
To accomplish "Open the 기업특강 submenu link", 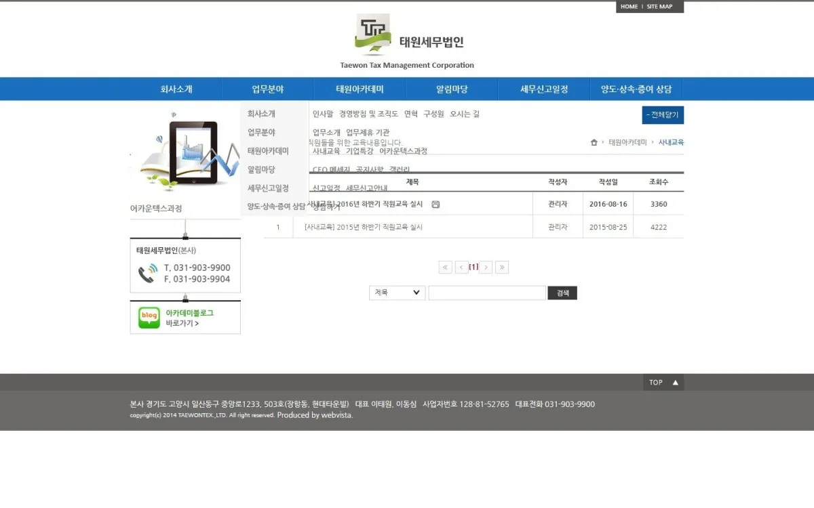I will point(360,151).
